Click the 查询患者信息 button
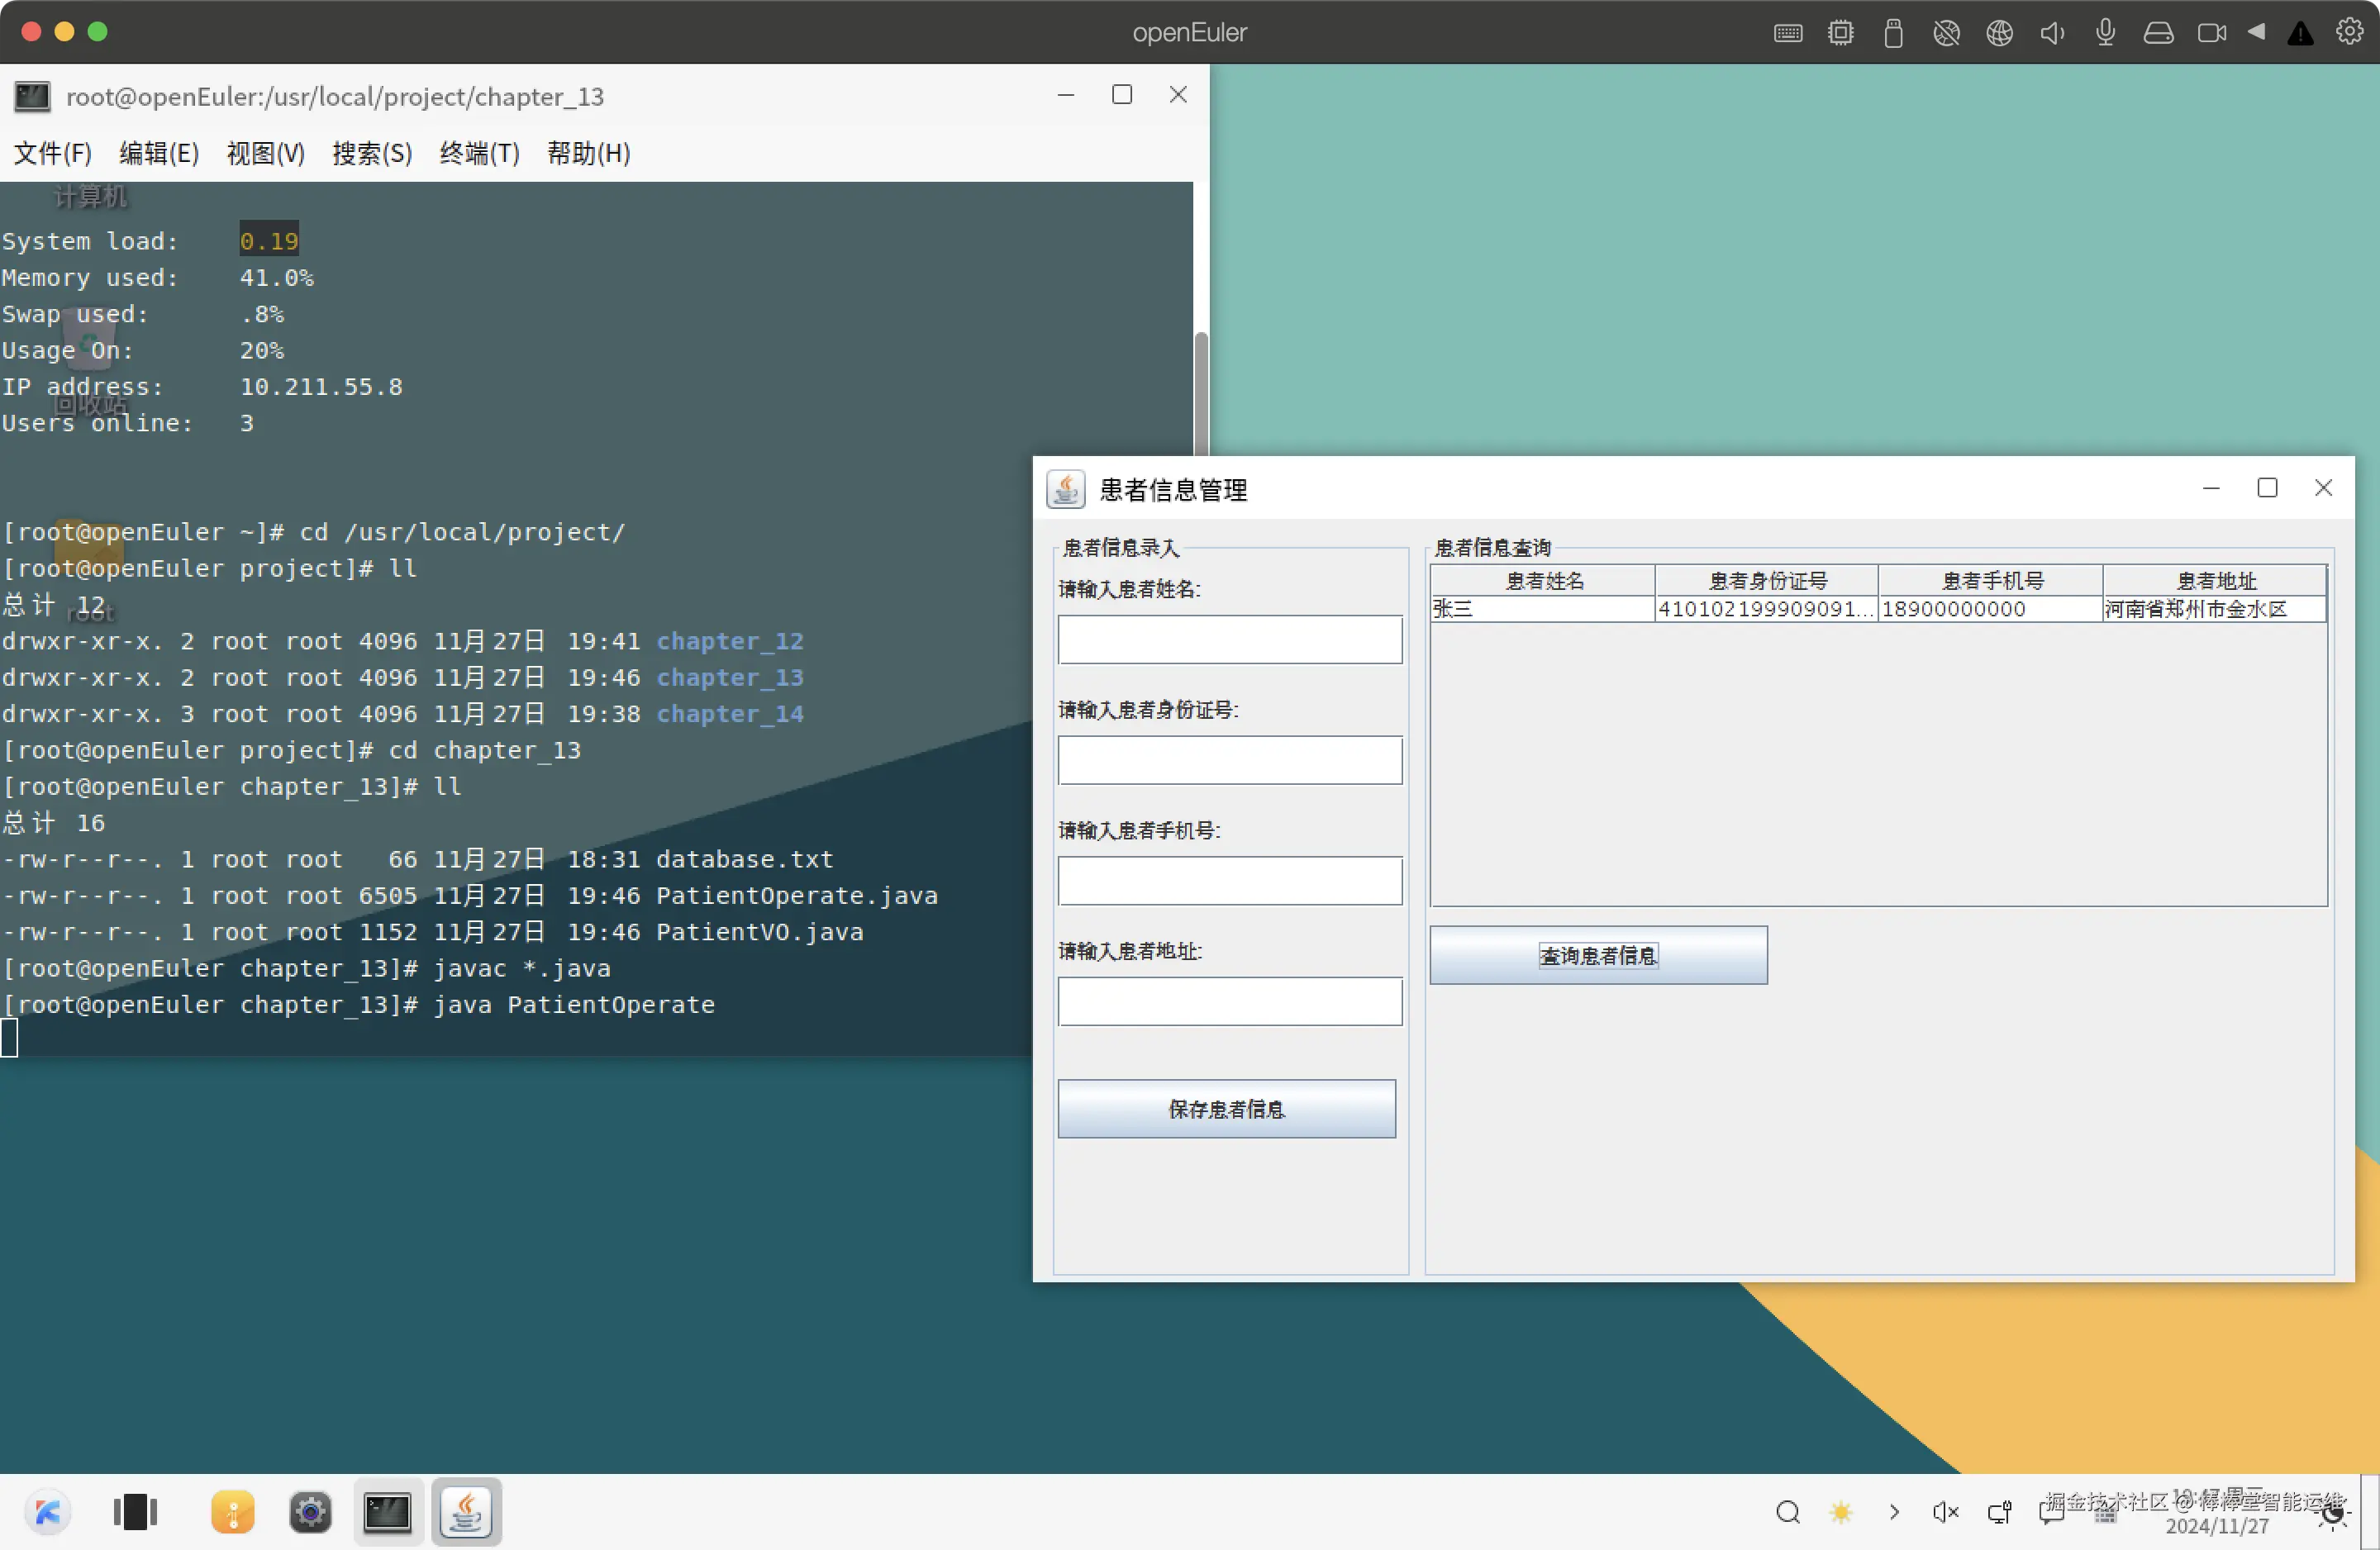 point(1598,955)
